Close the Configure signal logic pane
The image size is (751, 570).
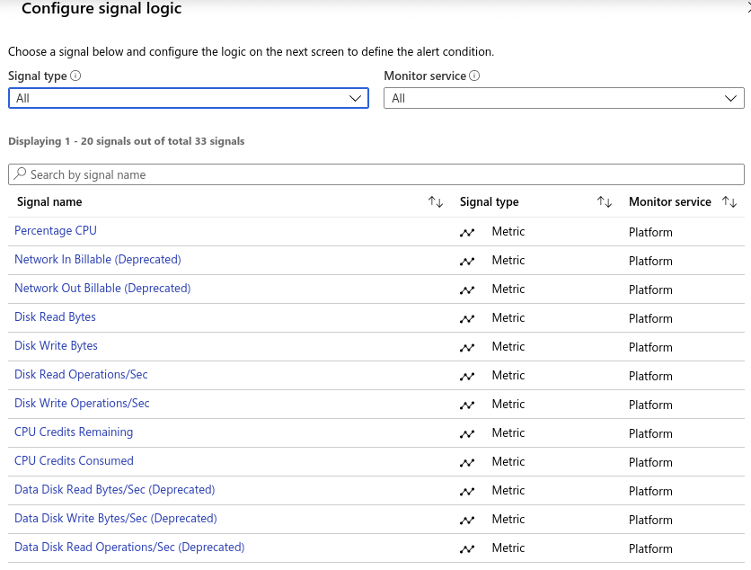(747, 7)
